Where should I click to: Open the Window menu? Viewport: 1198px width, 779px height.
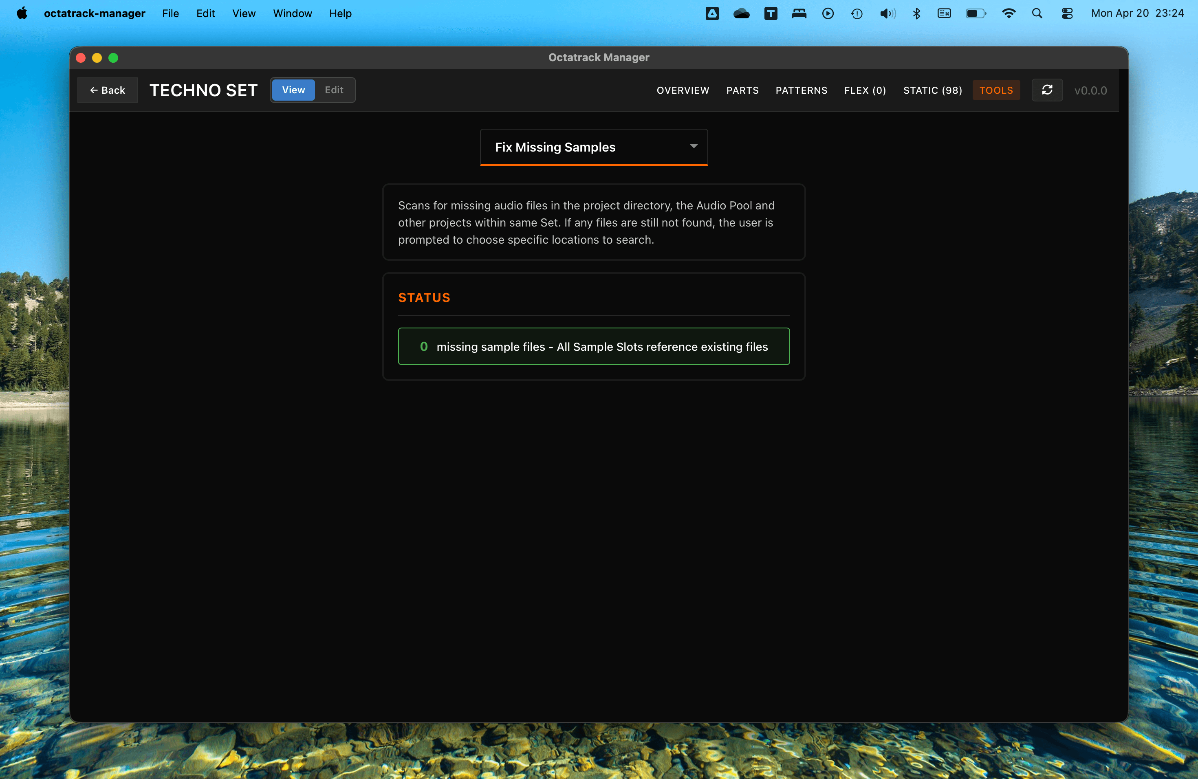coord(292,13)
